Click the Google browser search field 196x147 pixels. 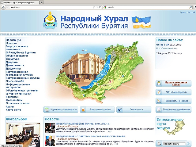(148, 7)
